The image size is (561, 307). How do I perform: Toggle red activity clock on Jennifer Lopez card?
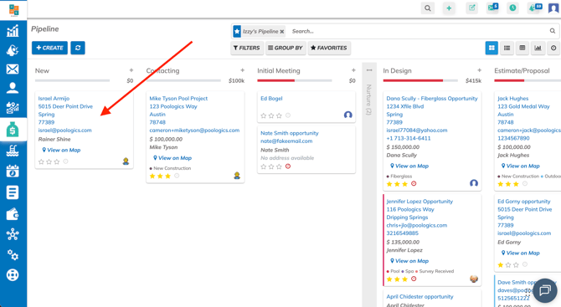(x=414, y=279)
